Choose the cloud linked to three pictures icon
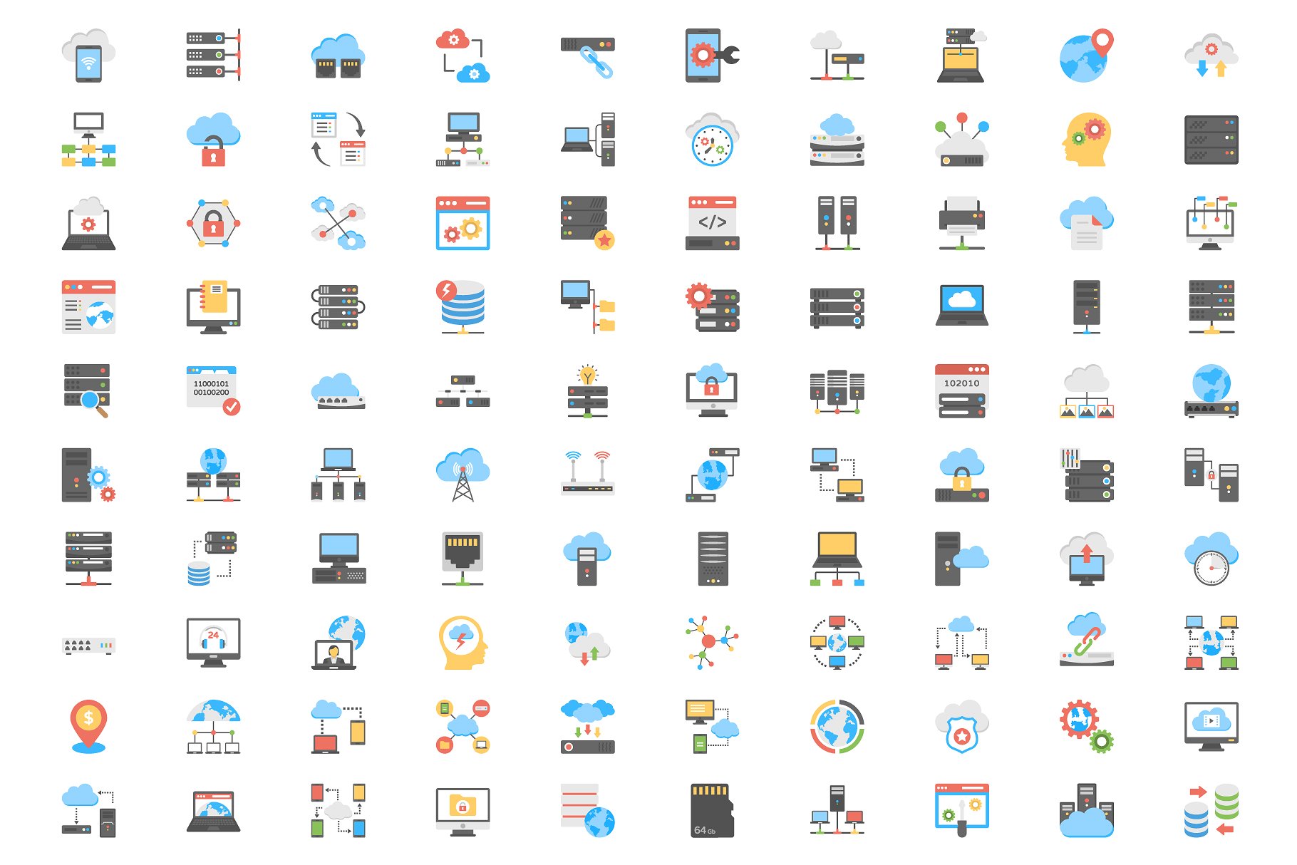The image size is (1297, 865). (x=1086, y=390)
